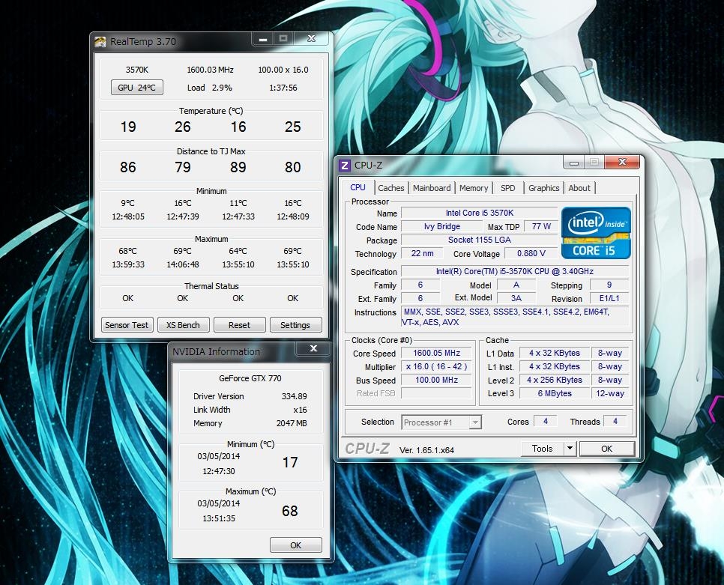Click the 'Ver. 1.65.1.x64' version text

pos(426,450)
